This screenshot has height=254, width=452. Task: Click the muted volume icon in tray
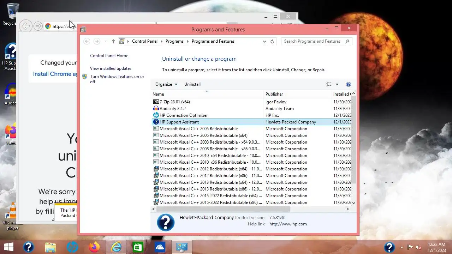(419, 247)
